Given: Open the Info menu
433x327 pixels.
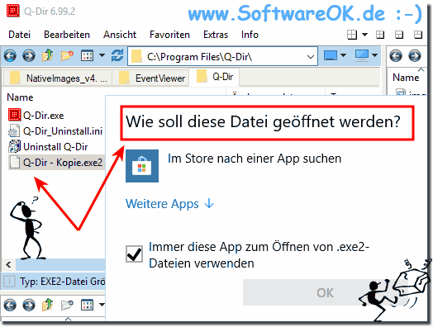Looking at the screenshot, I should click(250, 35).
